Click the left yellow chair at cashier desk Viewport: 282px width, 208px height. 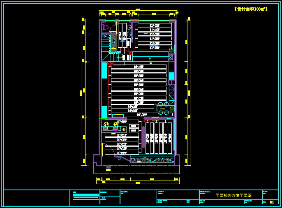(x=106, y=125)
